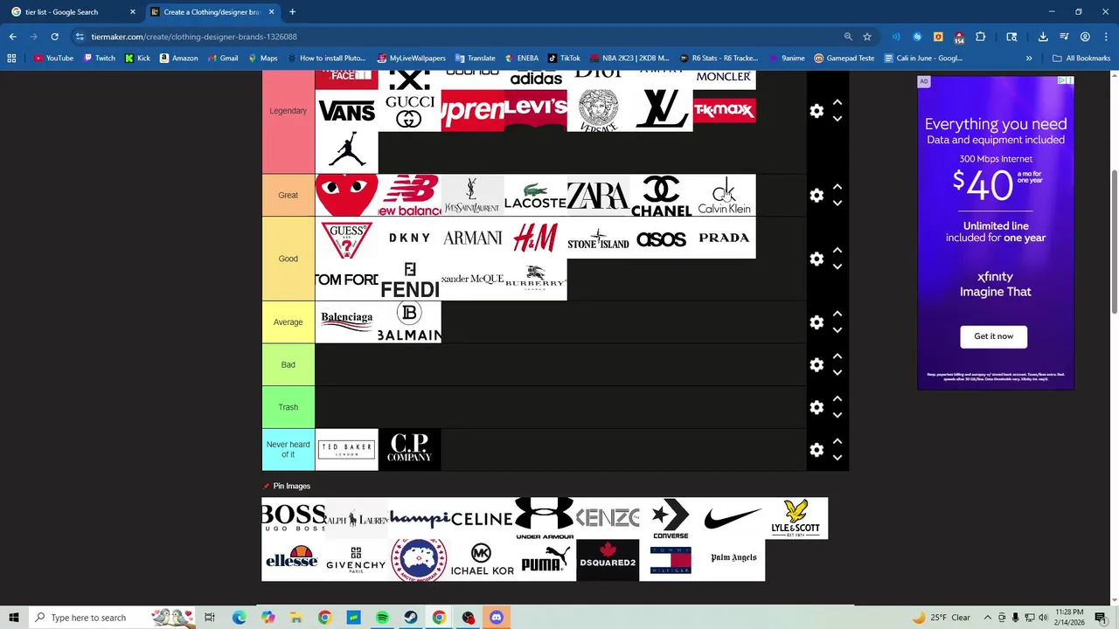Open Steam from taskbar
This screenshot has width=1119, height=629.
click(411, 618)
